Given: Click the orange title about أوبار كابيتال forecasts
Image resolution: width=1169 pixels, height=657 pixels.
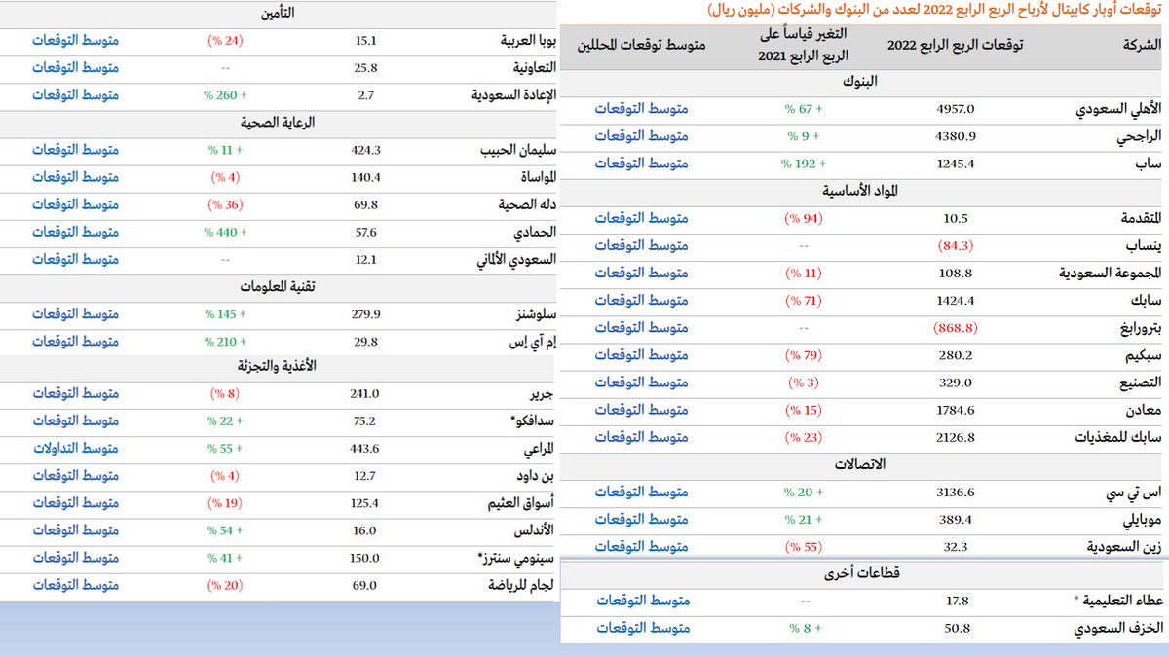Looking at the screenshot, I should [x=936, y=9].
